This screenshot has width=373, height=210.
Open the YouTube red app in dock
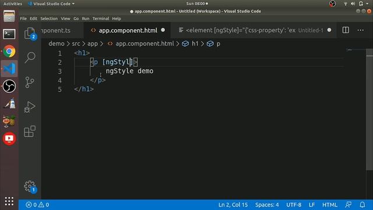tap(9, 138)
